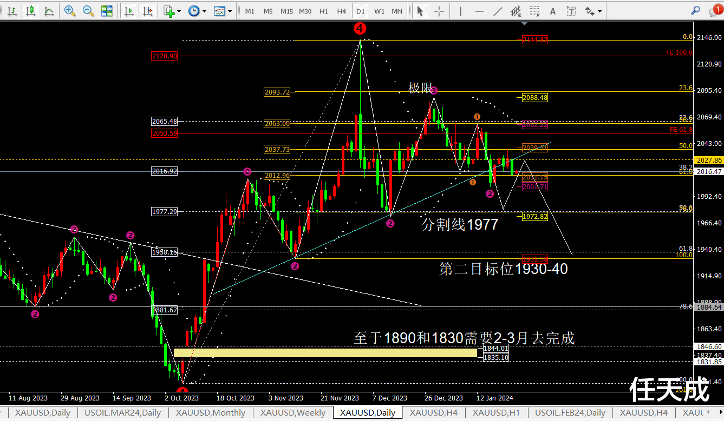
Task: Click the zoom in magnifier
Action: click(70, 11)
